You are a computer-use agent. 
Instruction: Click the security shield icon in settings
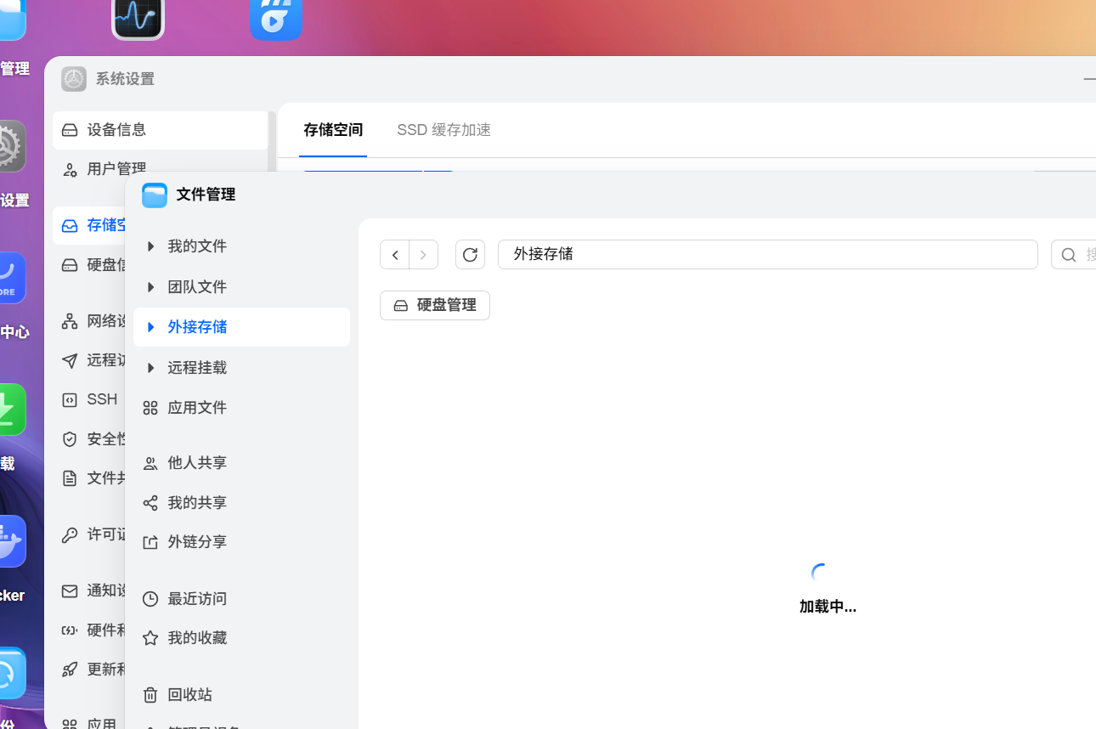click(x=70, y=439)
